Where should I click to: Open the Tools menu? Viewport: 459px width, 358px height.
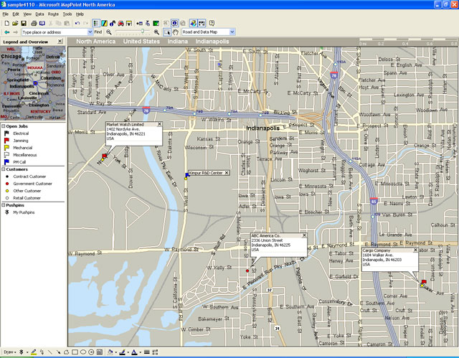point(67,14)
